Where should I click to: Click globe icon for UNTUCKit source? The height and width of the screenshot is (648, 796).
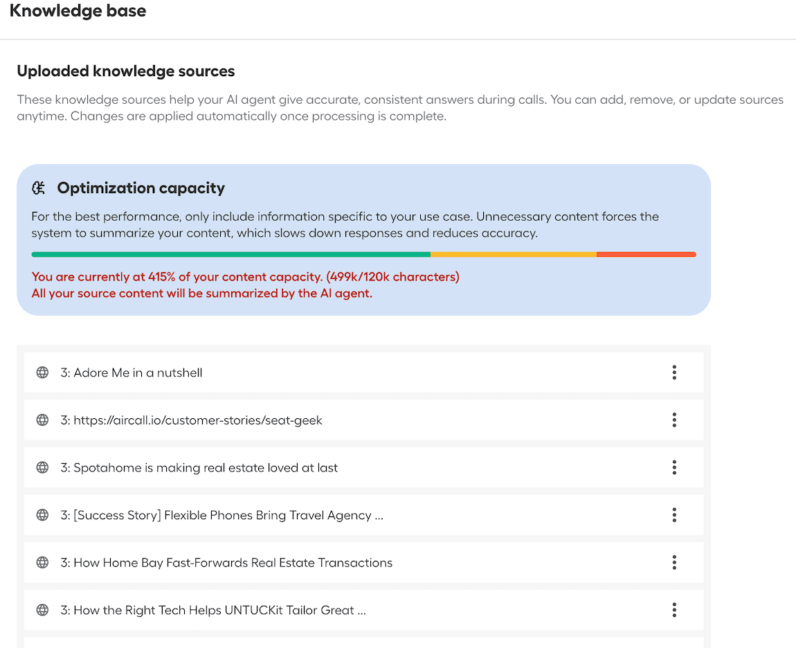click(x=42, y=611)
